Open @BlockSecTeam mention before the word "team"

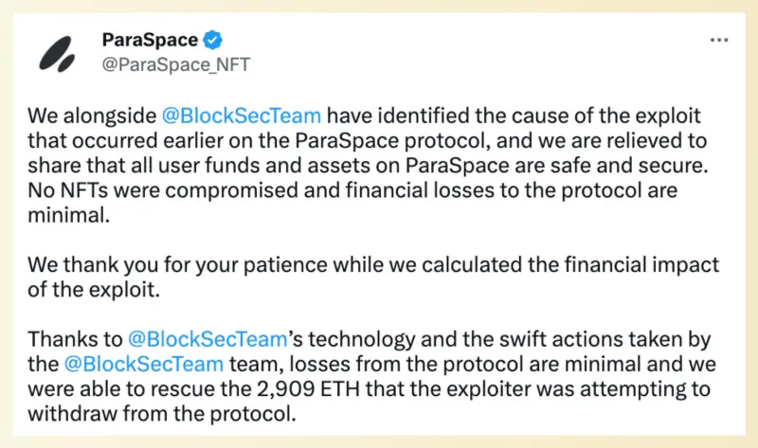pyautogui.click(x=144, y=364)
